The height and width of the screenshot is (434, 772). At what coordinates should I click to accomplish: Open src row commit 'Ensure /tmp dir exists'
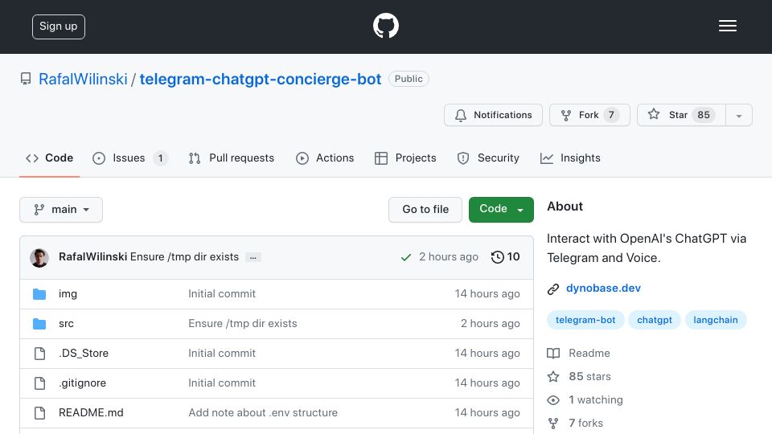(x=243, y=323)
